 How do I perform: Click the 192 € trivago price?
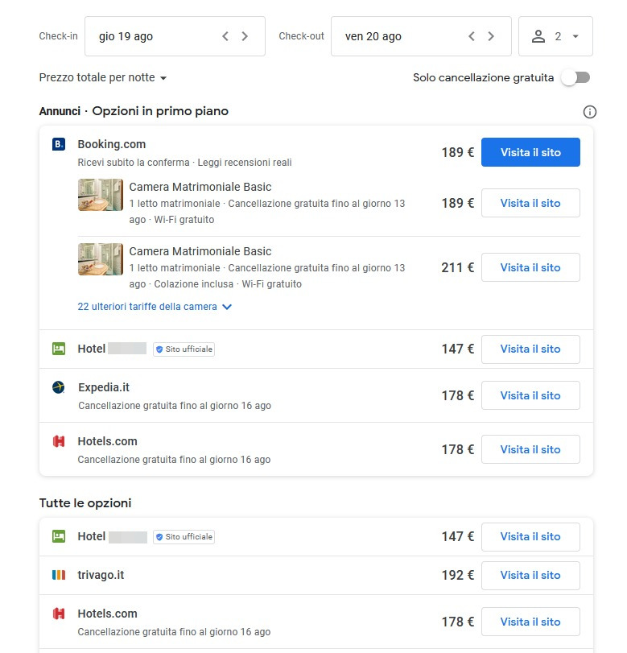(457, 575)
